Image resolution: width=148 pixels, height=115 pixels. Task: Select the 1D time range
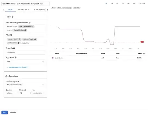pyautogui.click(x=117, y=4)
